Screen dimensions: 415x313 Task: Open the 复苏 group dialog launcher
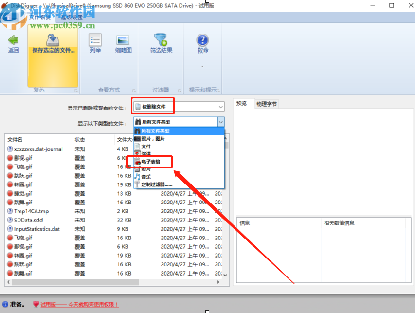(x=76, y=91)
